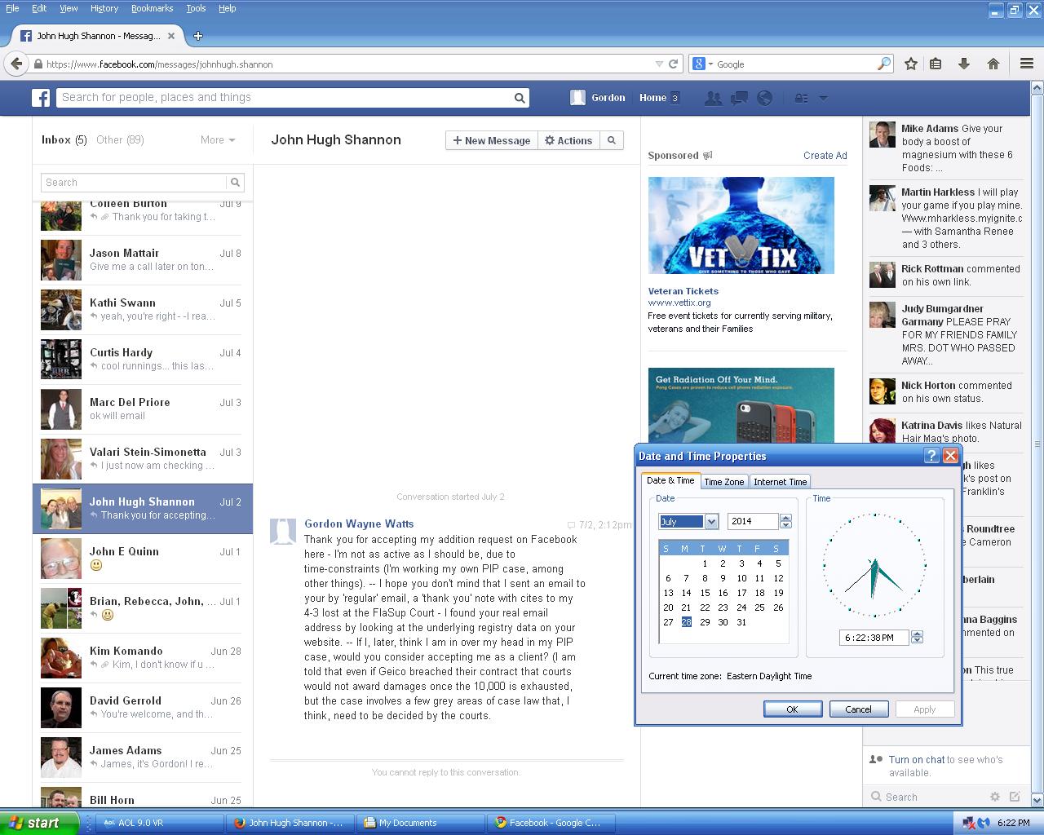The width and height of the screenshot is (1044, 835).
Task: Click the Facebook logo icon
Action: [41, 98]
